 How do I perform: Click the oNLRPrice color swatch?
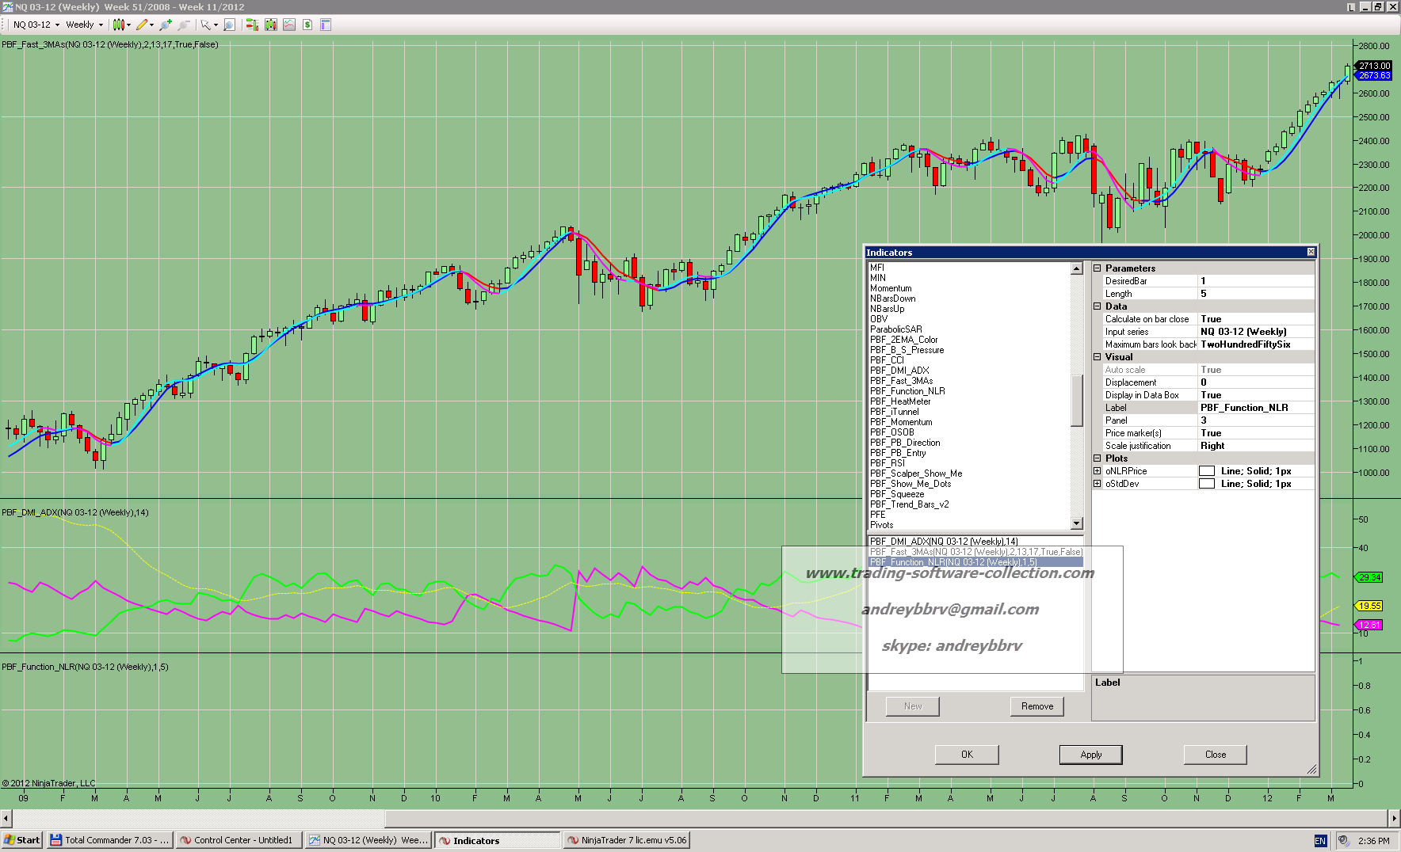pyautogui.click(x=1206, y=471)
